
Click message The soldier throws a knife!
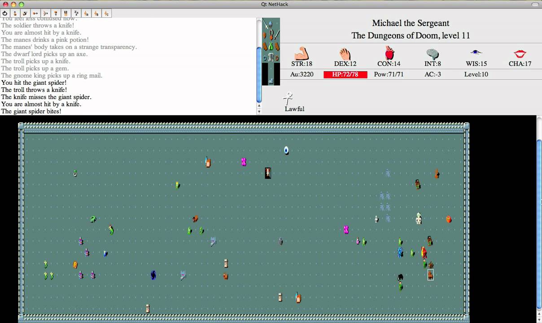[x=38, y=26]
